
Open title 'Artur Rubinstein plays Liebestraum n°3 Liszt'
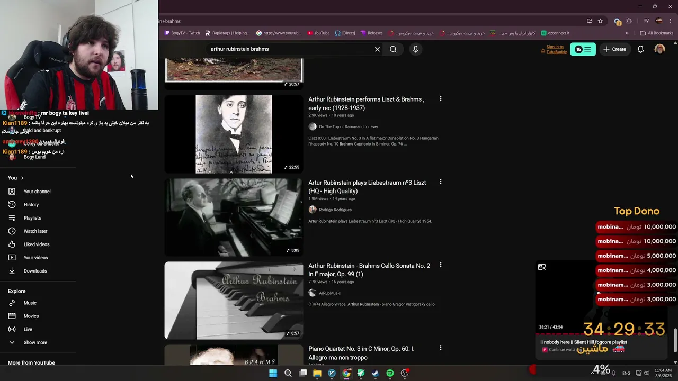point(367,187)
